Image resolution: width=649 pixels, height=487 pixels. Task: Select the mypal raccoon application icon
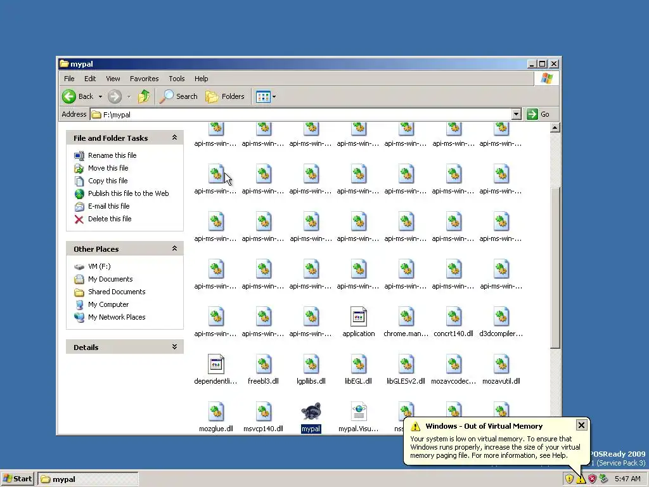(311, 412)
